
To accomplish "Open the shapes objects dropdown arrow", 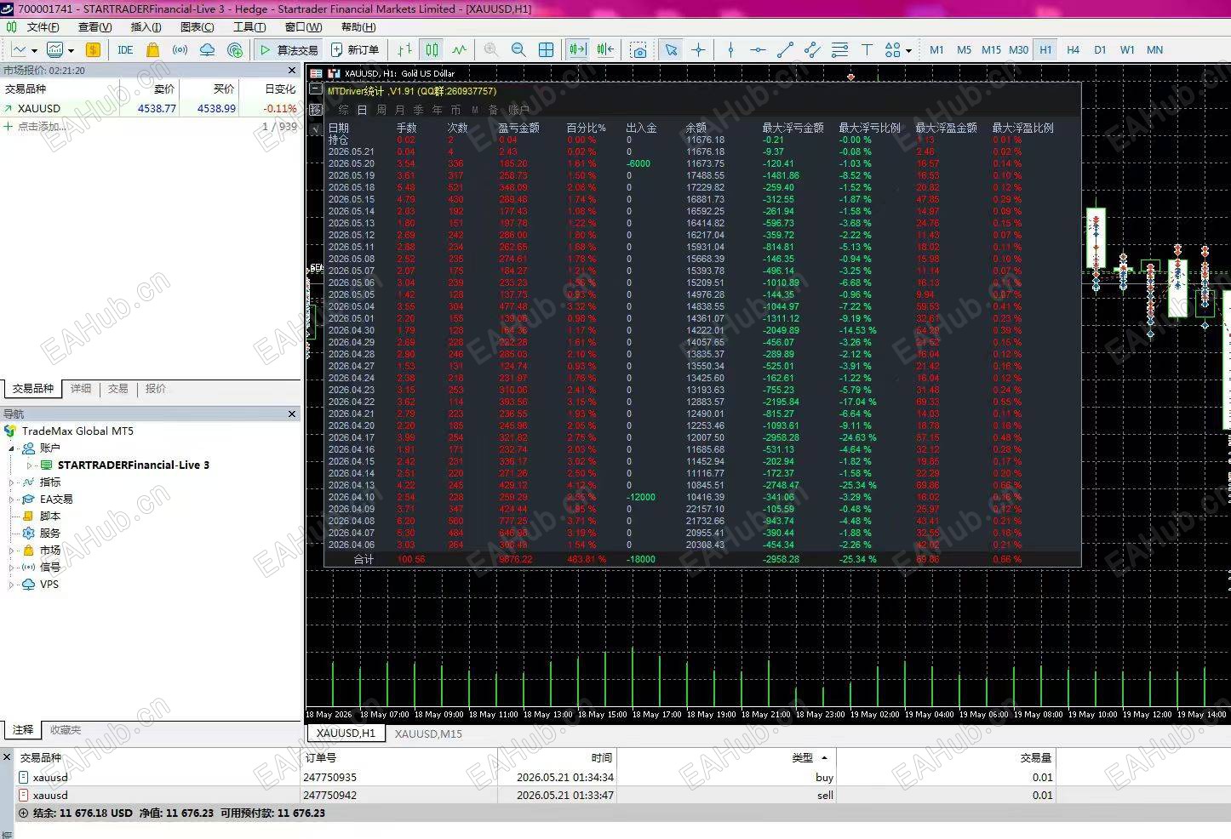I will (x=908, y=51).
